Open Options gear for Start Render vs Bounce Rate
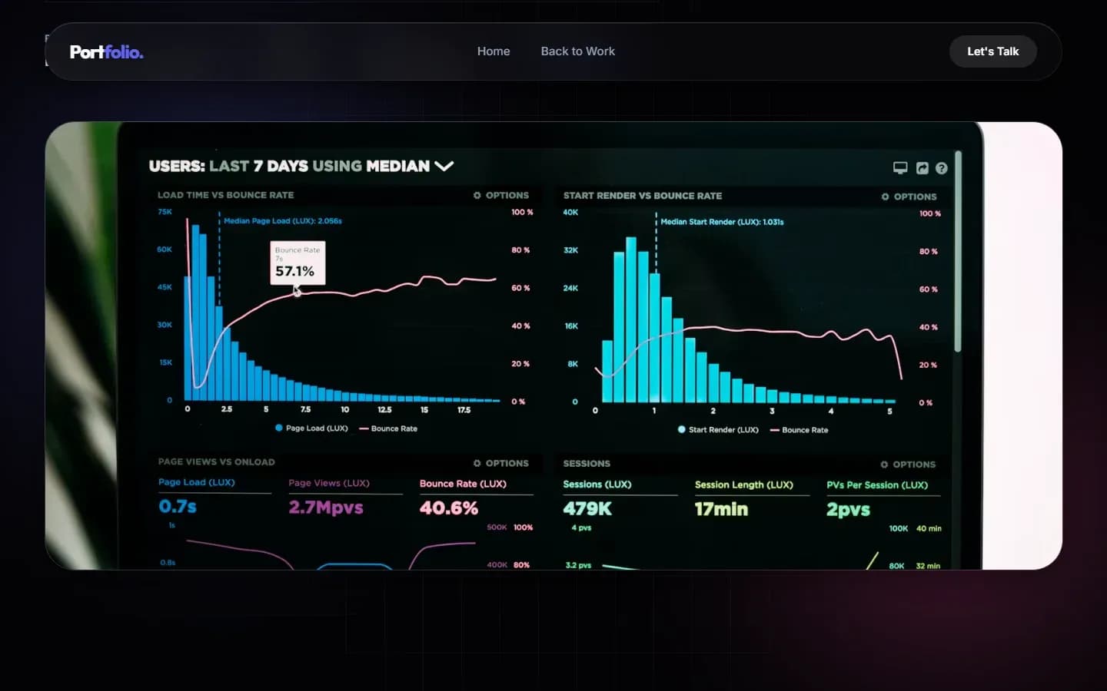This screenshot has height=691, width=1107. point(909,197)
